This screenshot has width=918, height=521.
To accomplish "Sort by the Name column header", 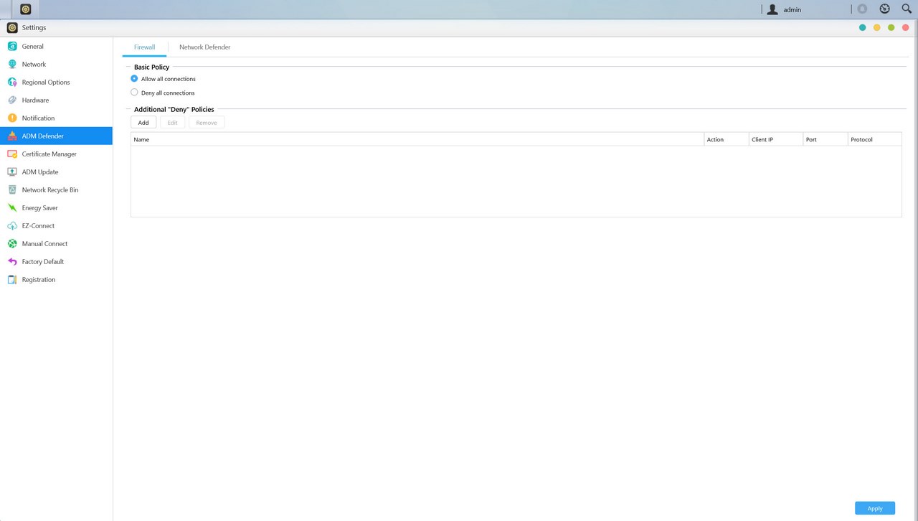I will (x=417, y=139).
